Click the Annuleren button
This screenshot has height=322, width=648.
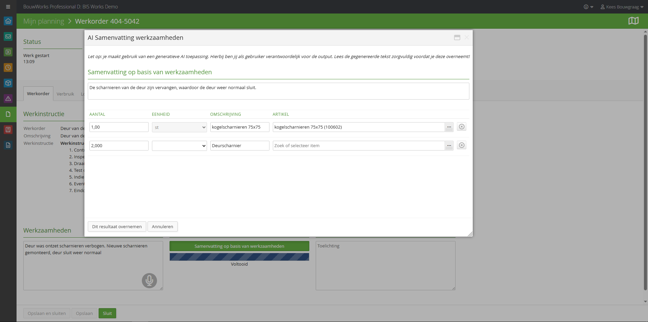162,226
